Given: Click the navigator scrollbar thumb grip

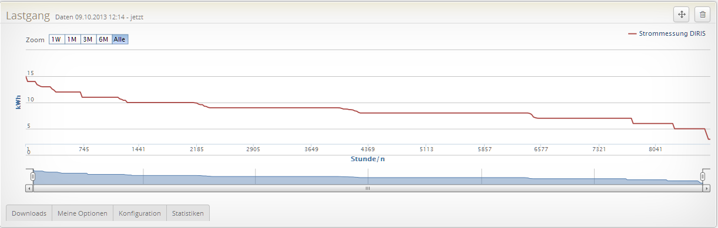Looking at the screenshot, I should tap(368, 189).
